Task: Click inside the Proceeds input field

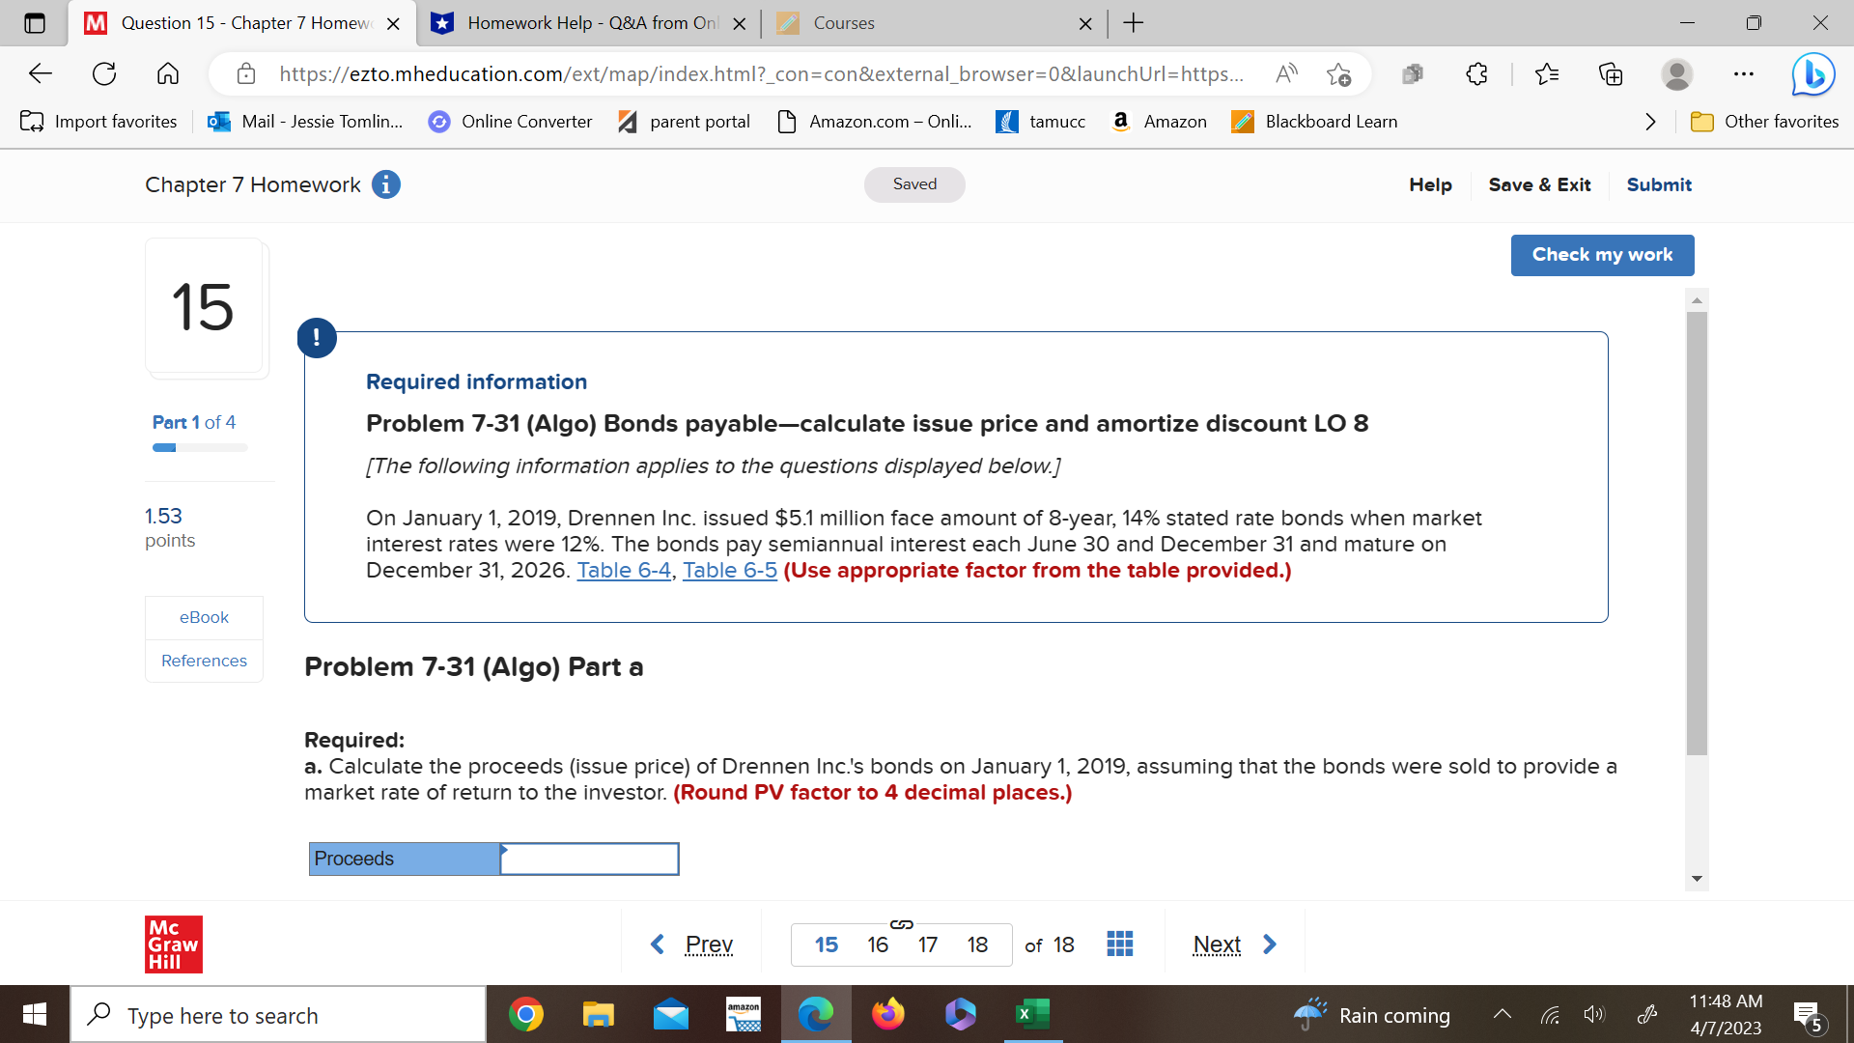Action: pyautogui.click(x=589, y=858)
